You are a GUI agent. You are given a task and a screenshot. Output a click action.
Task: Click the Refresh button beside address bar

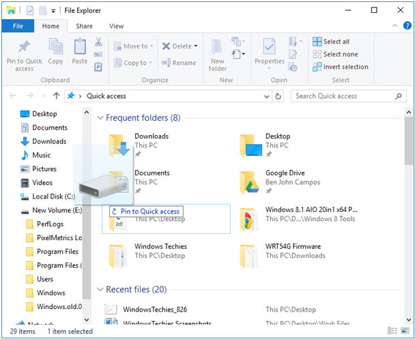(278, 96)
